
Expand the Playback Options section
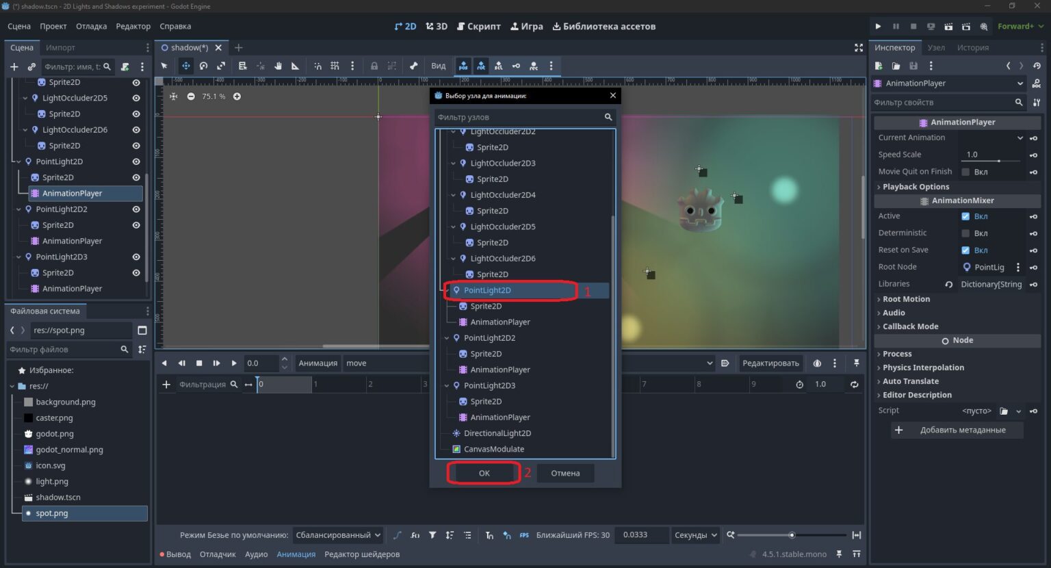click(916, 187)
